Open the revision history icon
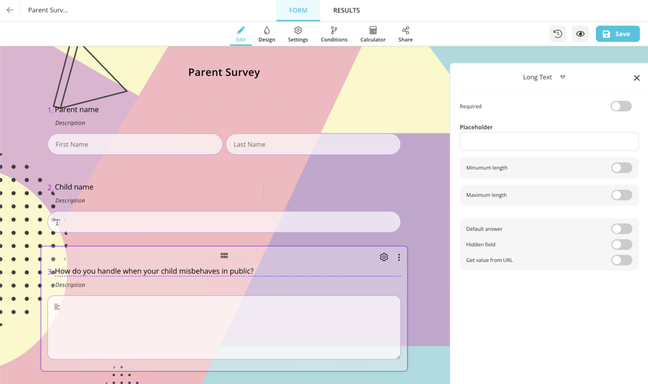This screenshot has height=384, width=648. tap(557, 34)
